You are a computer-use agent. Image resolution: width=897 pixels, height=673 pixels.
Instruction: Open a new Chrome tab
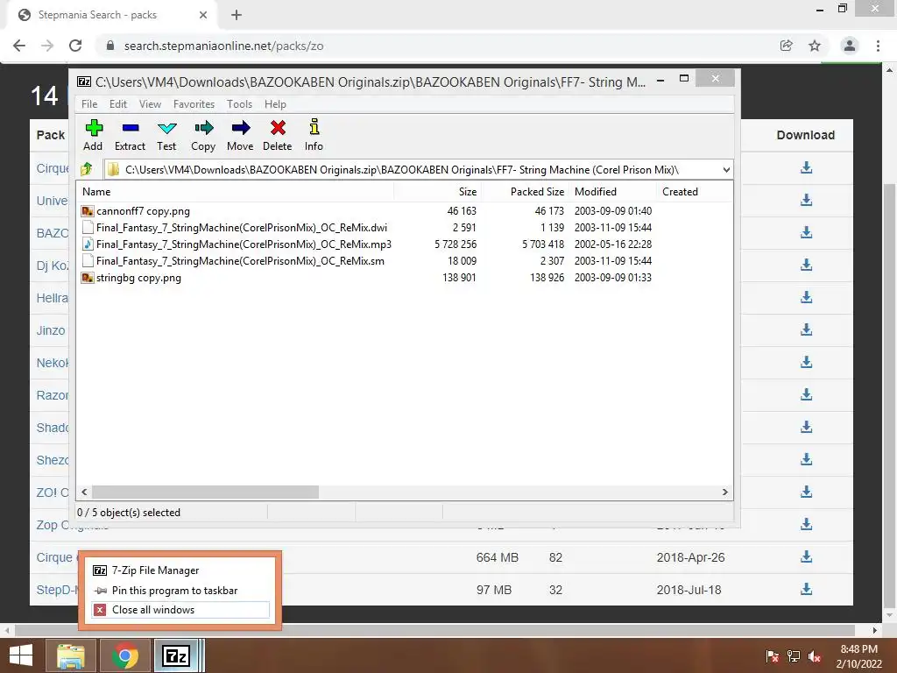(x=237, y=15)
